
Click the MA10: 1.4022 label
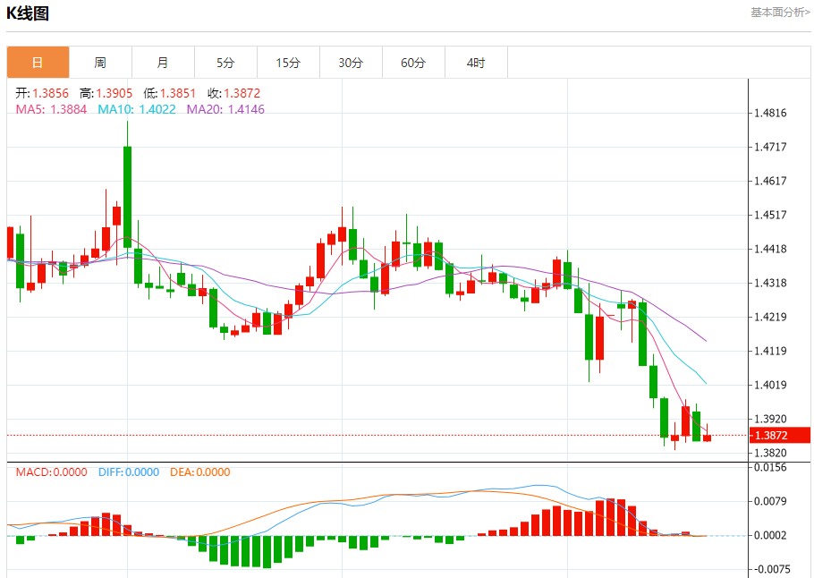pyautogui.click(x=137, y=109)
